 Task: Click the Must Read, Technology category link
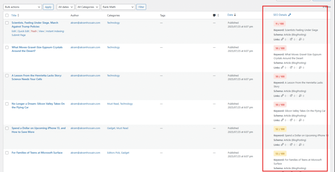[120, 104]
